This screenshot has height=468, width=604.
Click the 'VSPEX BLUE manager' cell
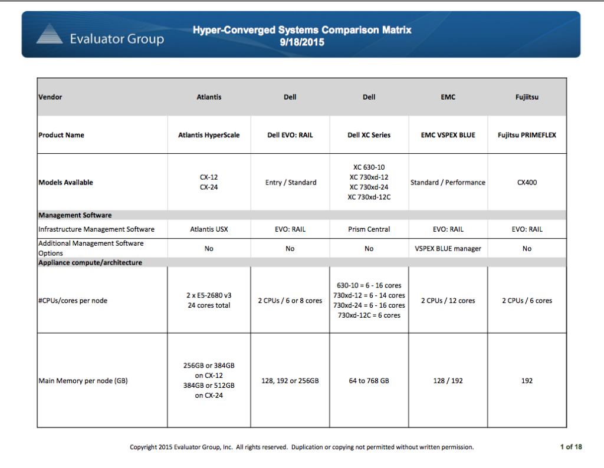(x=448, y=249)
